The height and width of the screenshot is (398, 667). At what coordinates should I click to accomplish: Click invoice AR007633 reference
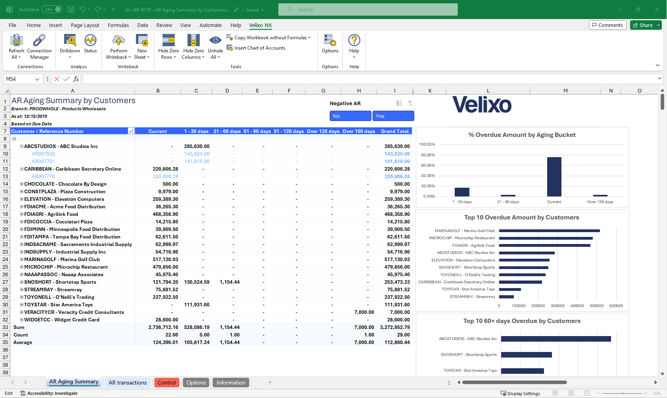(x=43, y=154)
